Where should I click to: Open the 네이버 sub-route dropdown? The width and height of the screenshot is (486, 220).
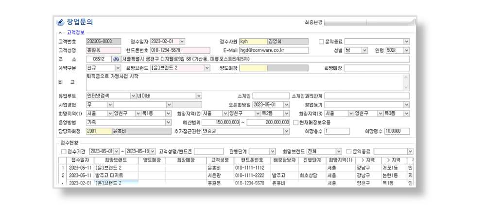[199, 96]
